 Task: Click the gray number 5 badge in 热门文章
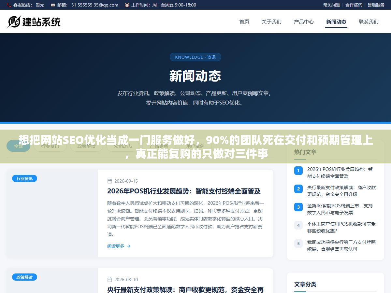[x=298, y=244]
